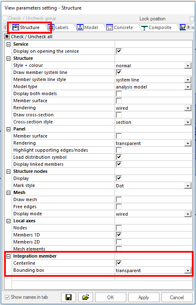Collapse the Local axes group
Image resolution: width=196 pixels, height=305 pixels.
tap(8, 221)
